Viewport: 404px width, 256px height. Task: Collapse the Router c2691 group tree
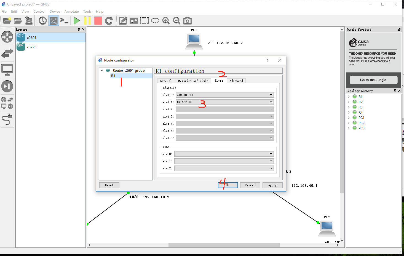[x=102, y=70]
